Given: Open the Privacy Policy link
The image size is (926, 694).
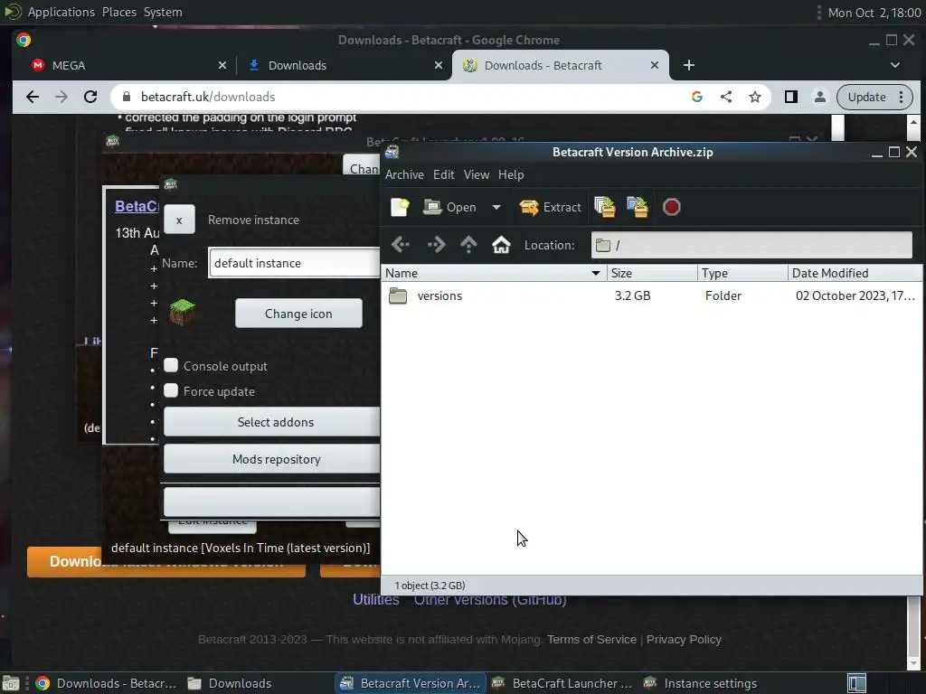Looking at the screenshot, I should pyautogui.click(x=684, y=639).
